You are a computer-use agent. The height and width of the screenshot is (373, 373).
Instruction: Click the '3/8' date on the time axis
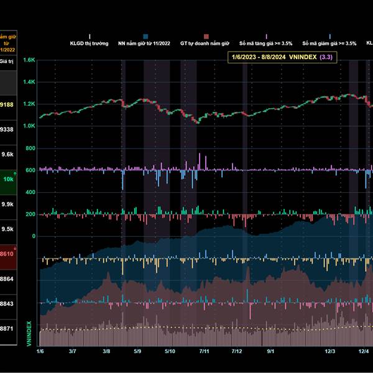[106, 351]
